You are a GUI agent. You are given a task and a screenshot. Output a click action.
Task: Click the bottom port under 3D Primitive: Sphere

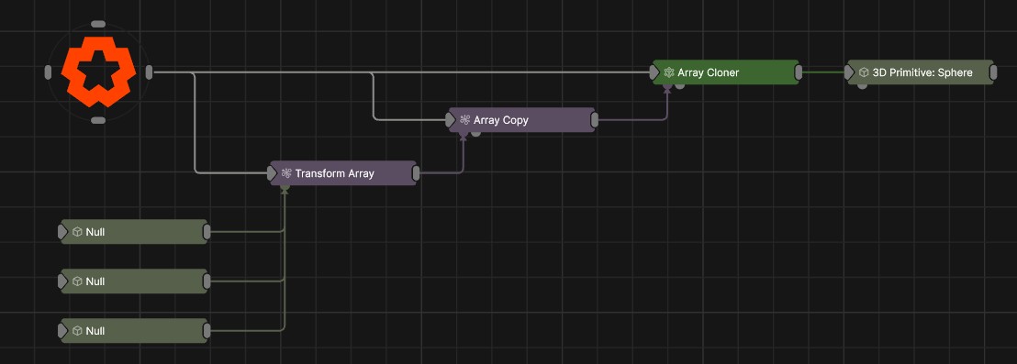pos(862,86)
